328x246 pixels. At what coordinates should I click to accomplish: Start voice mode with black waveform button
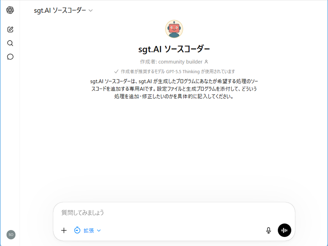[284, 230]
